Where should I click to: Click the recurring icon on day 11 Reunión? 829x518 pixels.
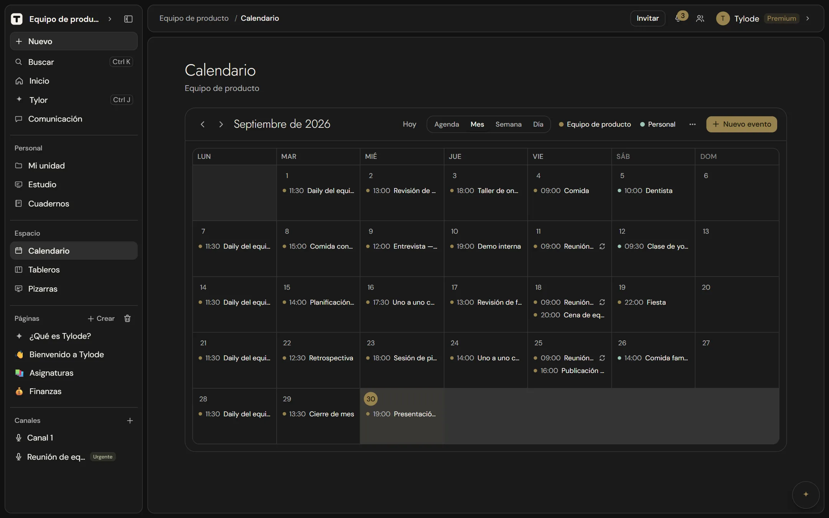602,246
